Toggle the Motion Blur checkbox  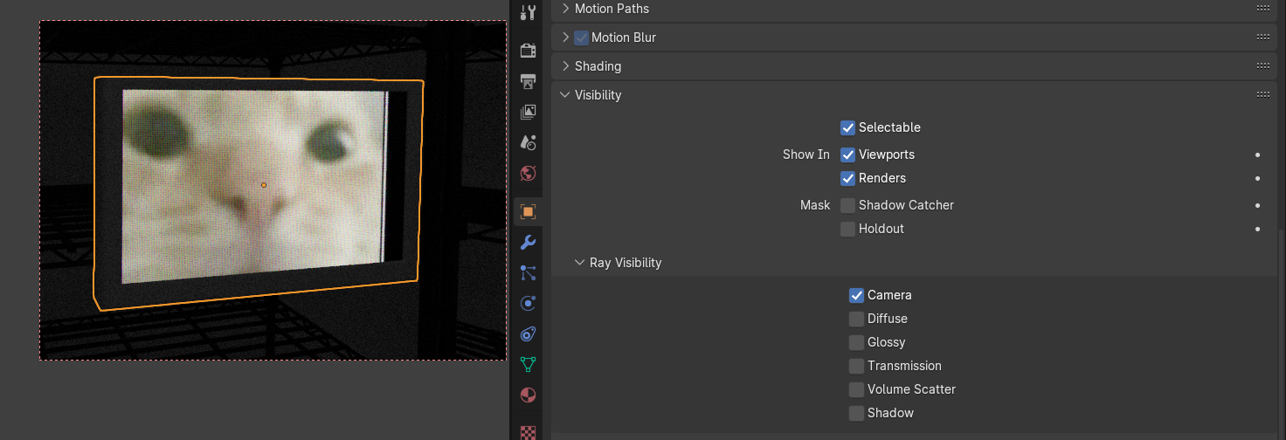click(581, 38)
